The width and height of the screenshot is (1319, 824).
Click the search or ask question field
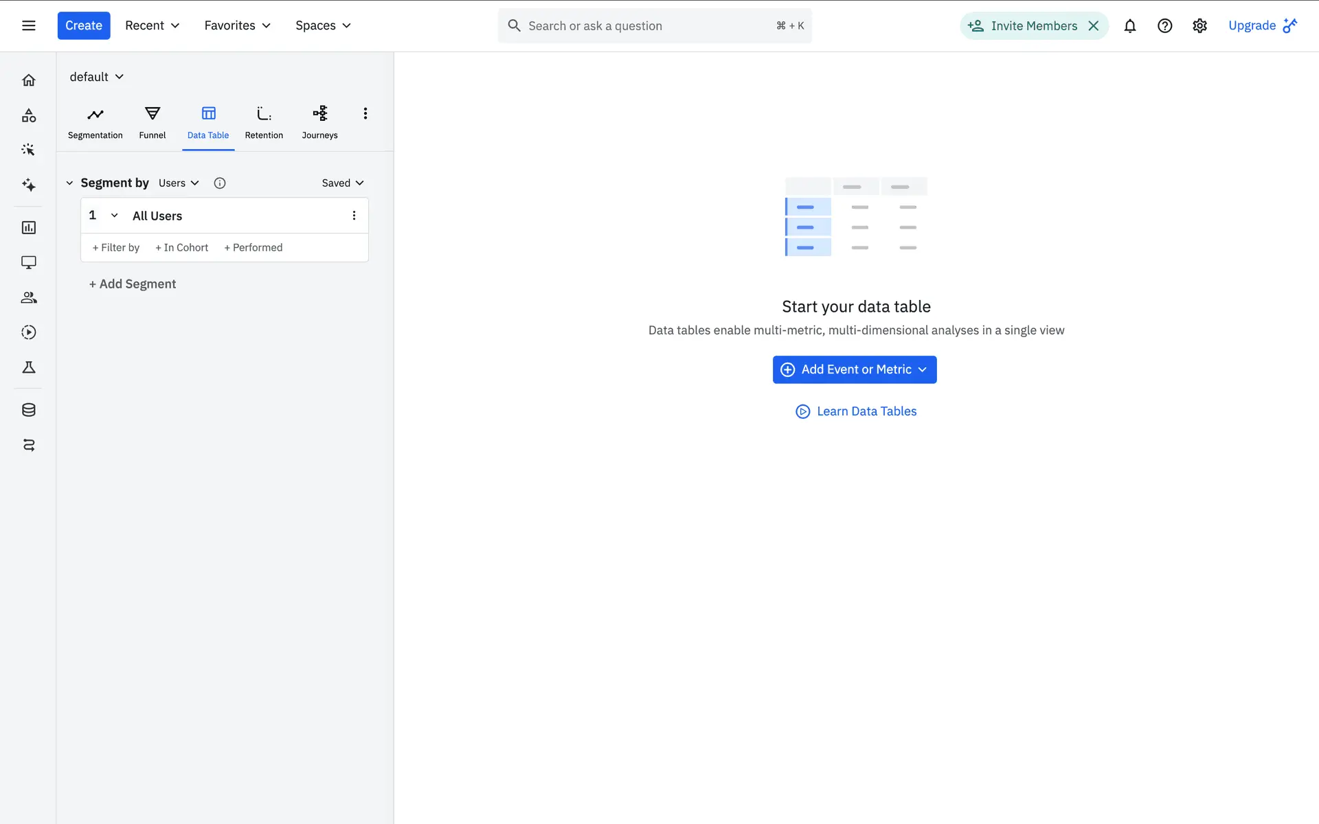(646, 26)
